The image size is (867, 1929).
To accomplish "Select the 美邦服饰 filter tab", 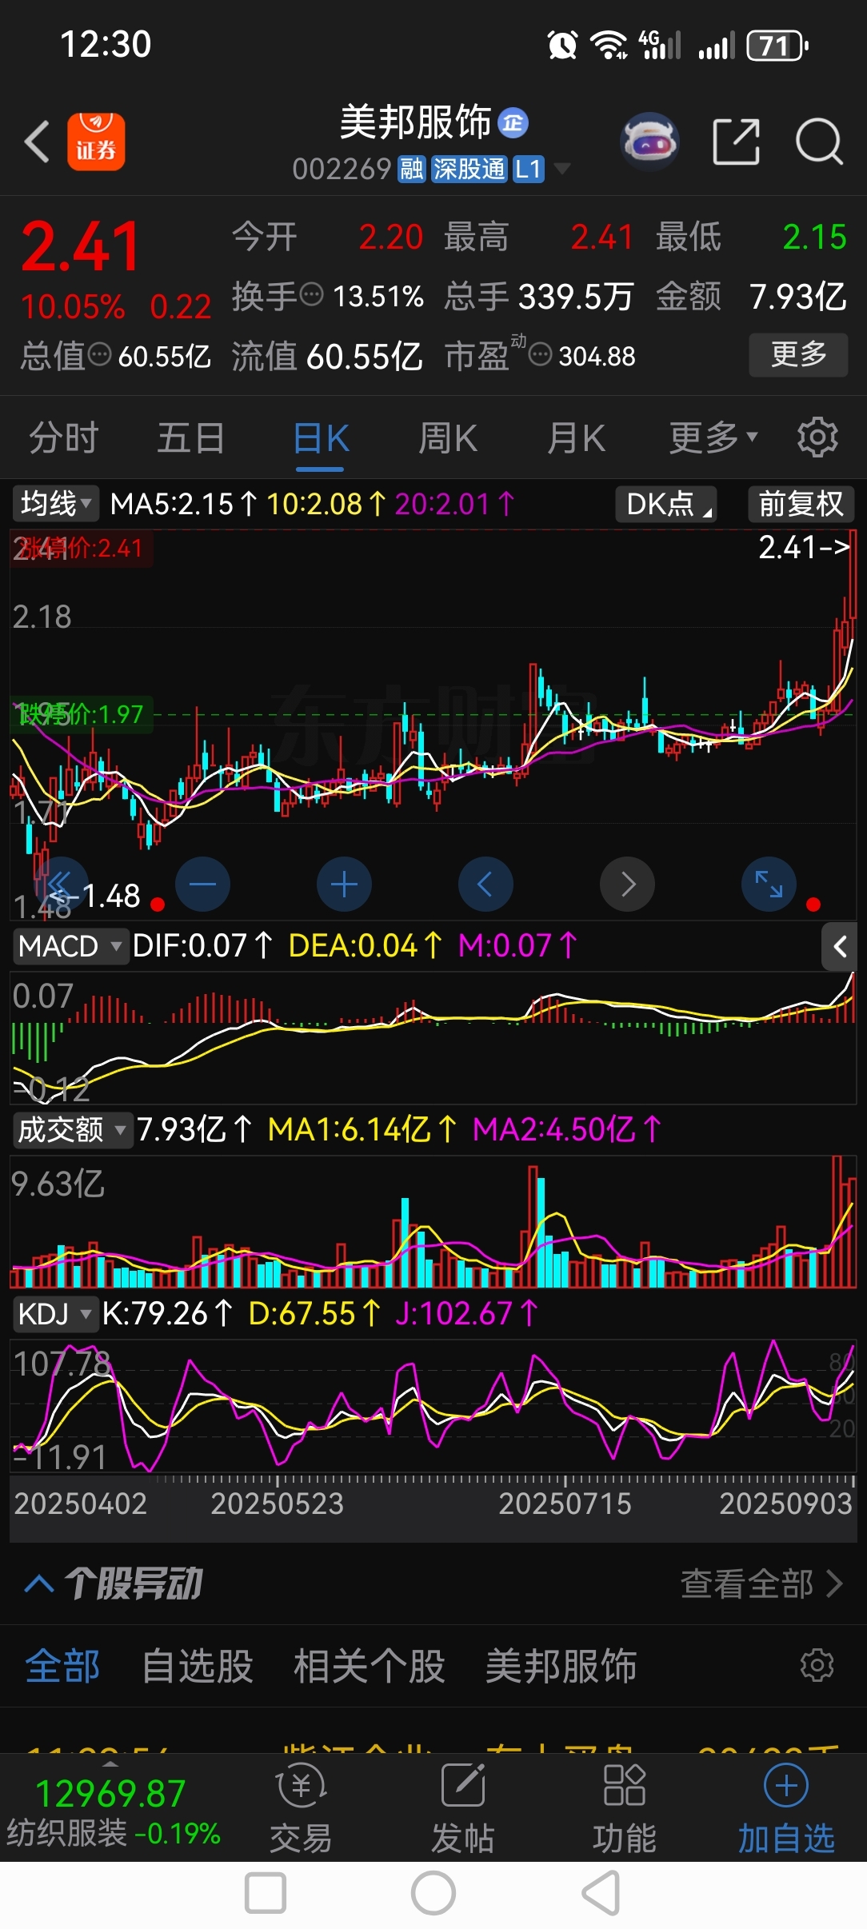I will [x=561, y=1666].
